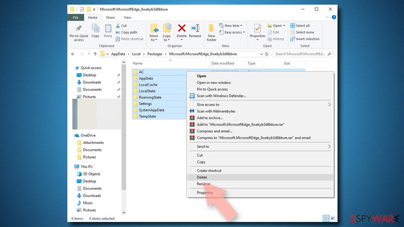Sort by the Name column header
This screenshot has height=227, width=404.
coord(137,63)
